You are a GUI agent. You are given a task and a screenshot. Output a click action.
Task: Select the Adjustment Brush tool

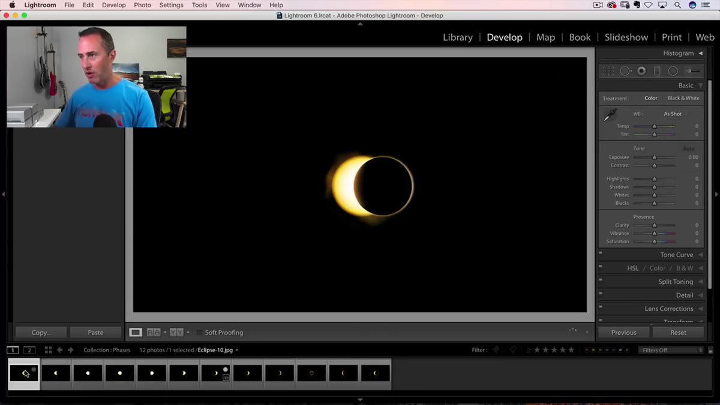694,71
